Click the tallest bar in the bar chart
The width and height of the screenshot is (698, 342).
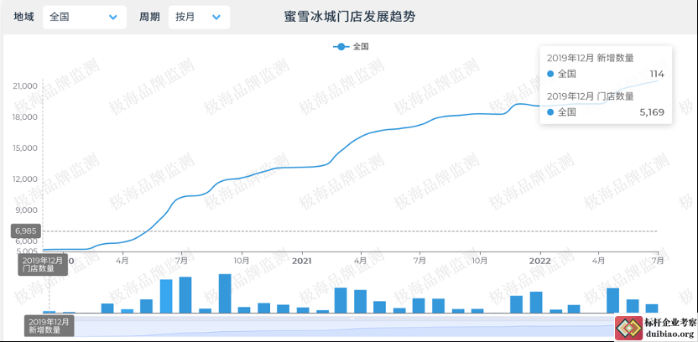pos(225,293)
